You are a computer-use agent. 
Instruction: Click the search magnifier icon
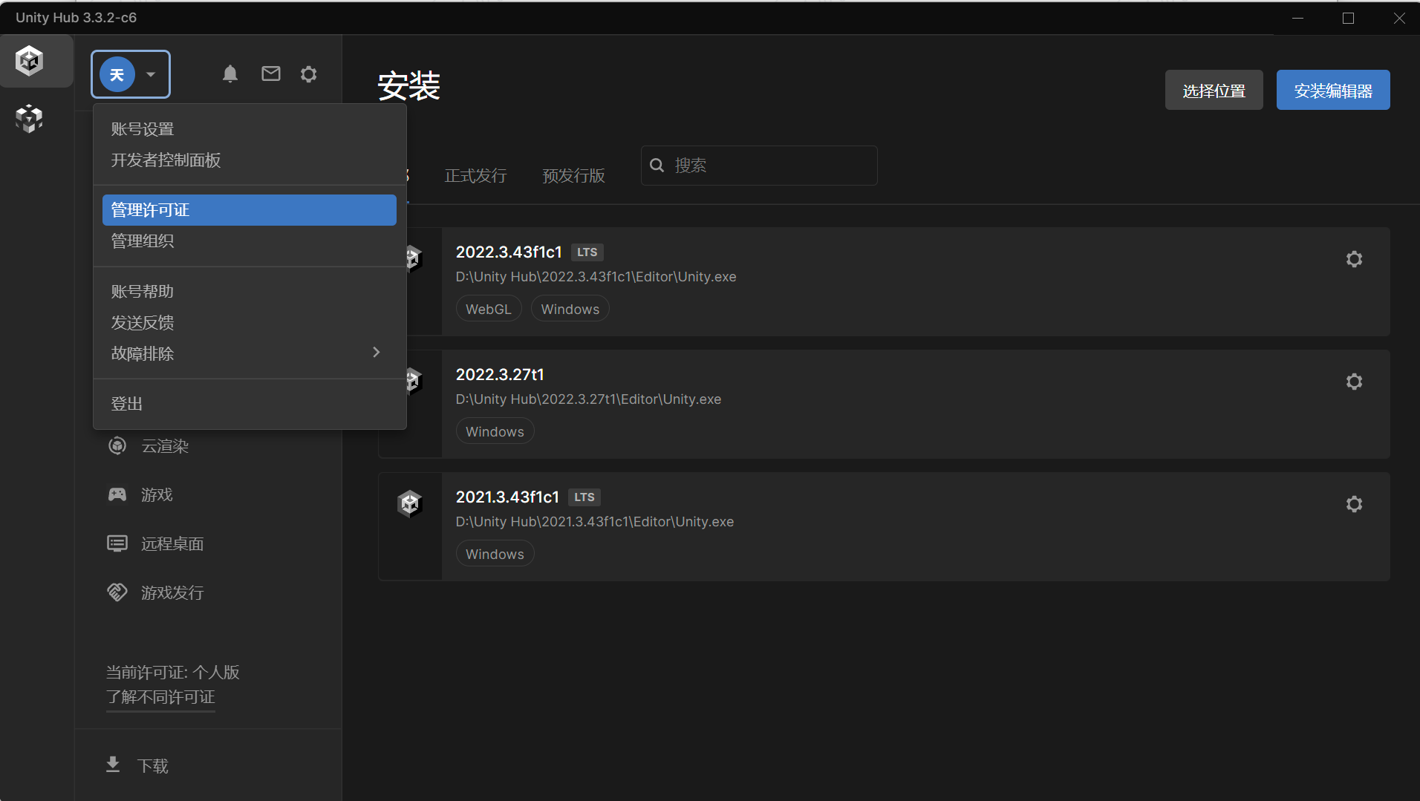coord(657,166)
